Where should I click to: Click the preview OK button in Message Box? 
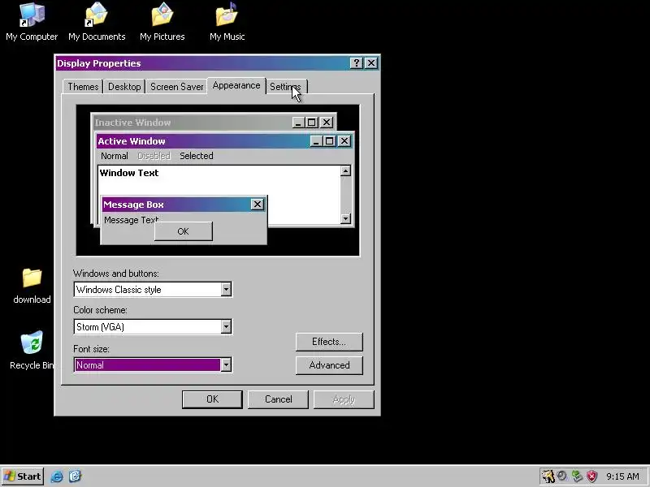184,231
